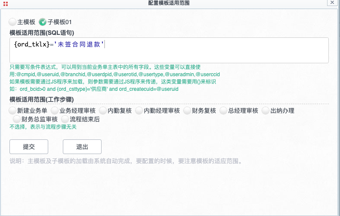Click the 模板适用范围(SQL语句) section heading
Screen dimensions: 340x216
click(42, 32)
